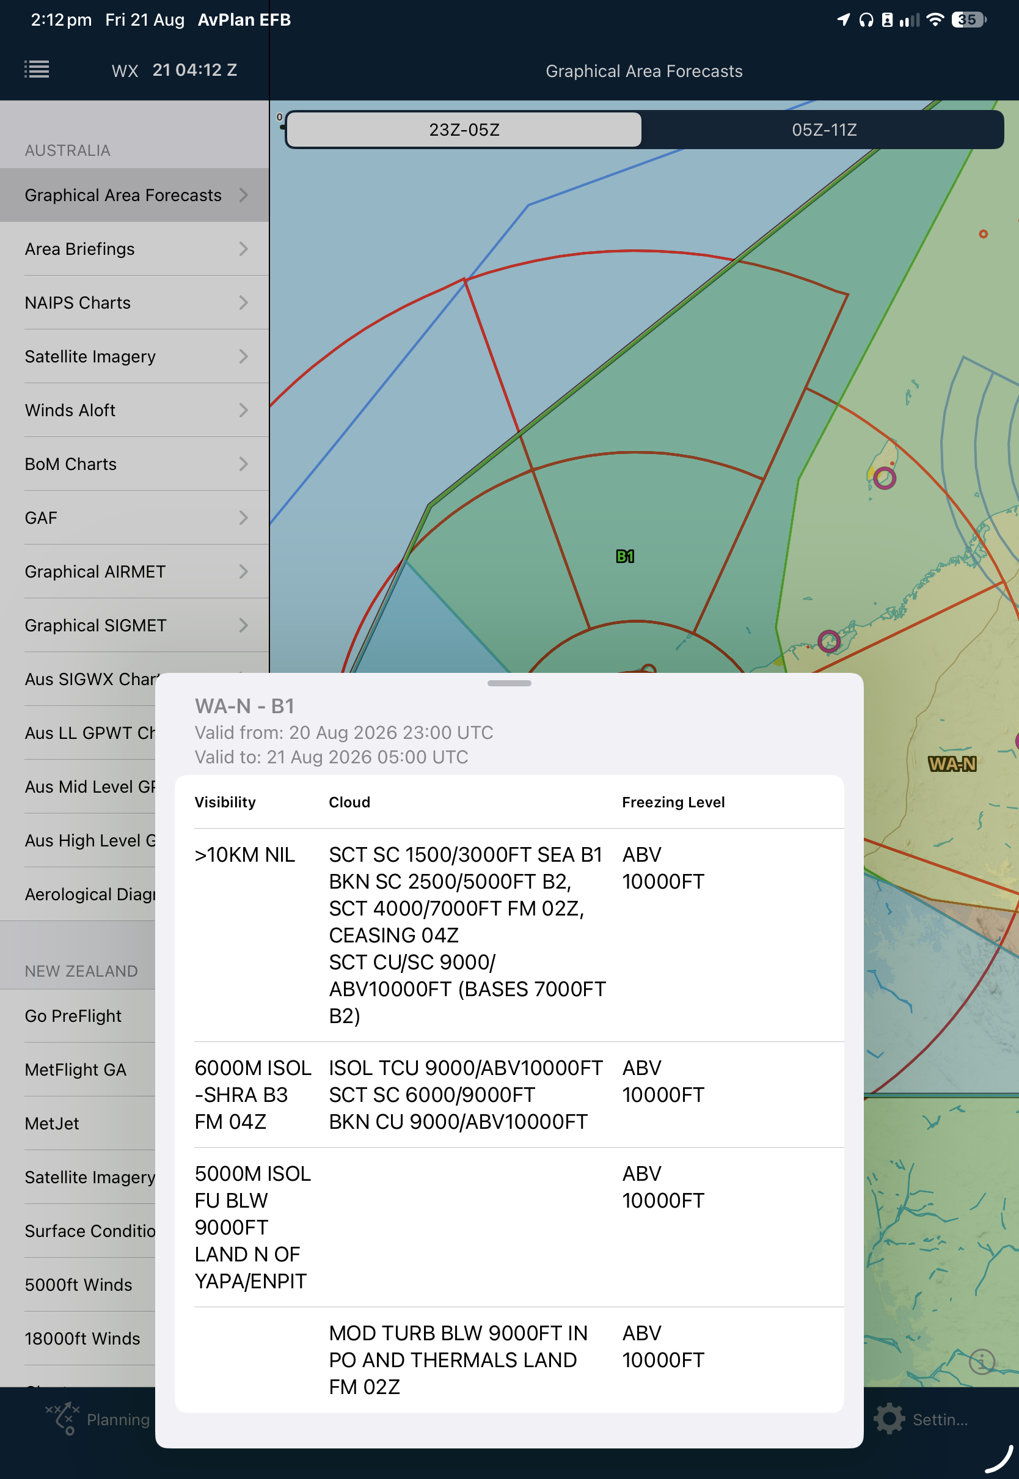Tap '5000M ISOL FU BLW 9000FT' cell

pyautogui.click(x=253, y=1227)
